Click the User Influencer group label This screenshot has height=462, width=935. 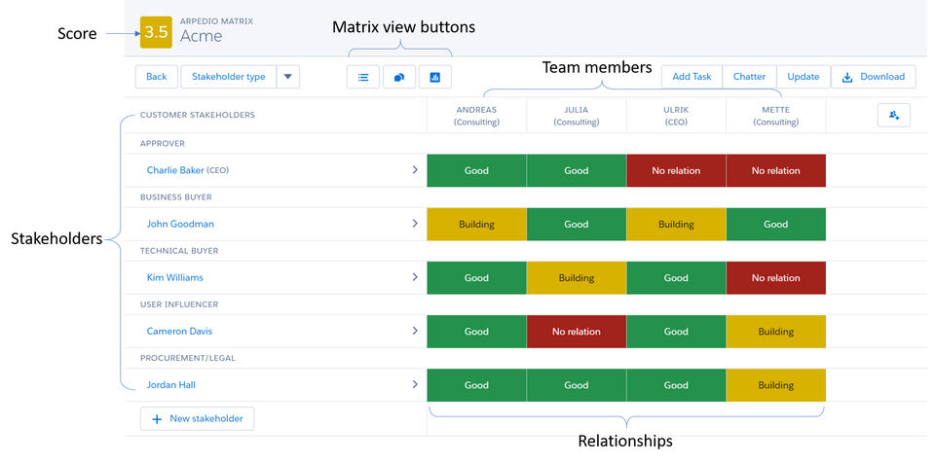click(179, 304)
